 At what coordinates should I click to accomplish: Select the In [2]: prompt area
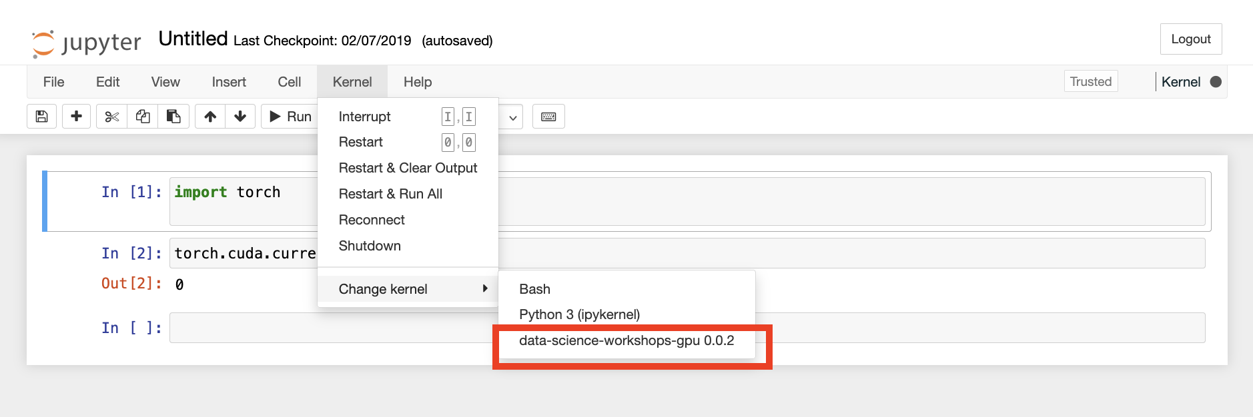[132, 253]
